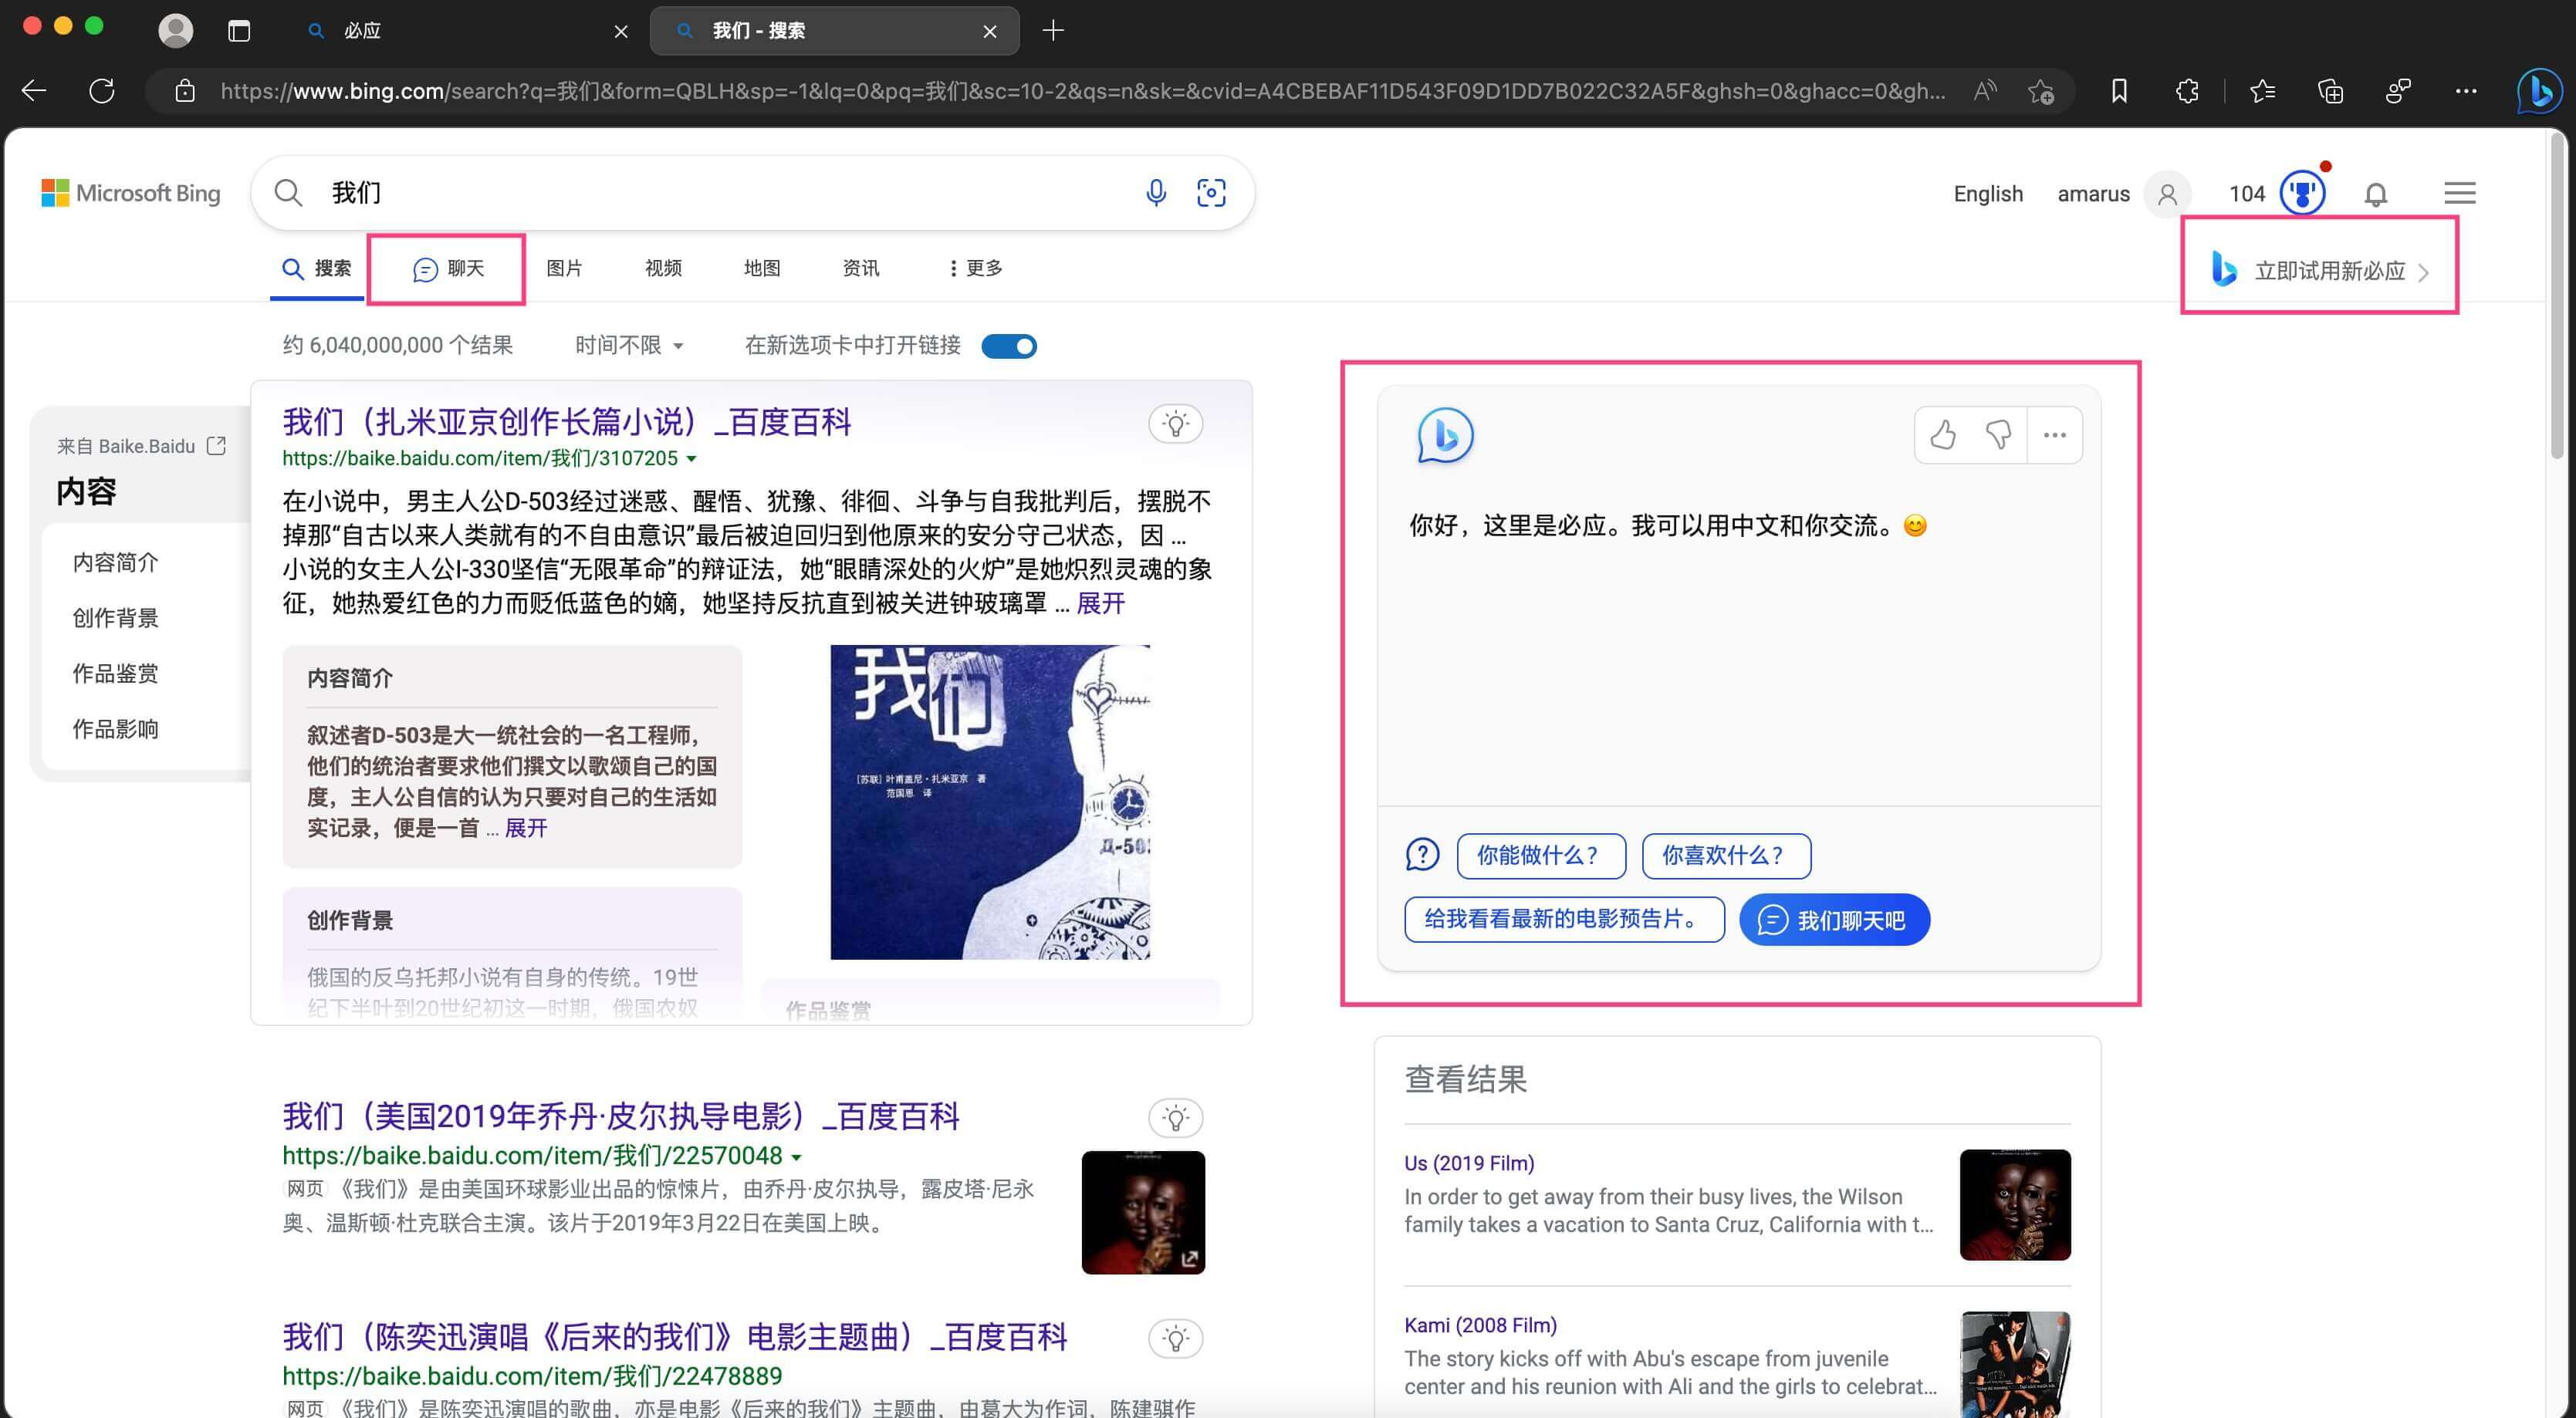The image size is (2576, 1418).
Task: Expand URL arrow under first Baidu result
Action: coord(692,459)
